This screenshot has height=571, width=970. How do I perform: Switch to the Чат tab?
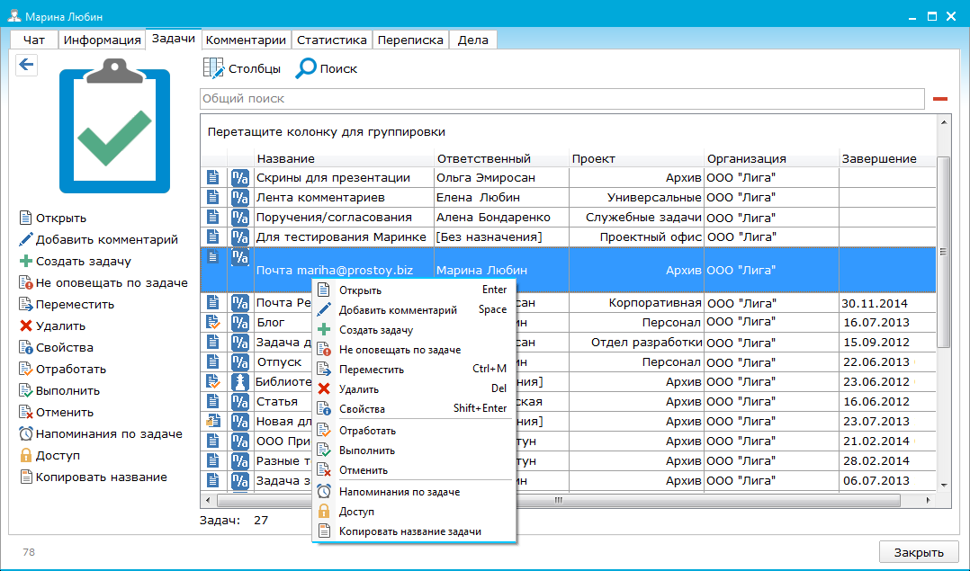click(34, 40)
